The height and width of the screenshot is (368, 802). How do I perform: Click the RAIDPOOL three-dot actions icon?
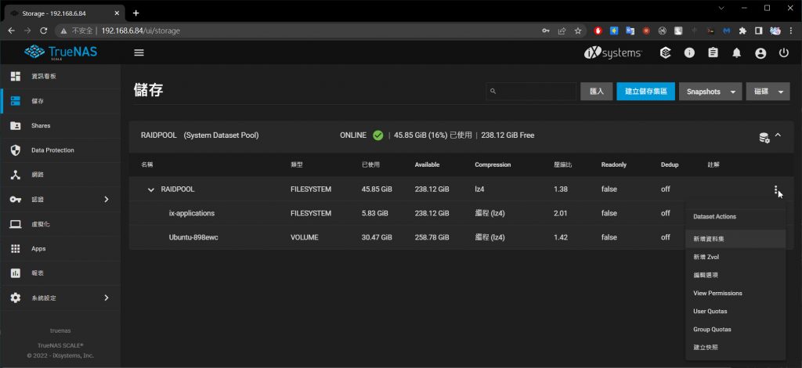click(775, 189)
